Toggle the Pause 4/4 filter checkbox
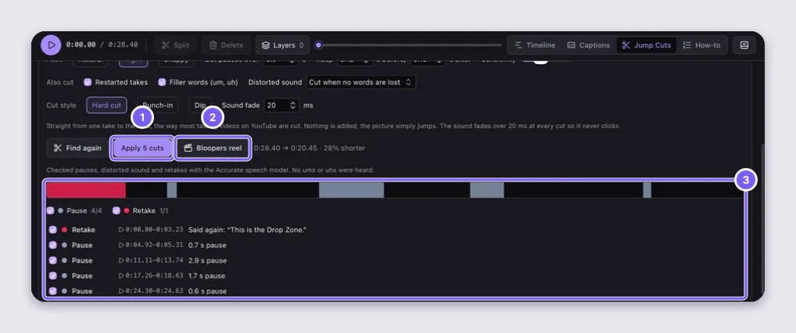Image resolution: width=796 pixels, height=333 pixels. (50, 210)
